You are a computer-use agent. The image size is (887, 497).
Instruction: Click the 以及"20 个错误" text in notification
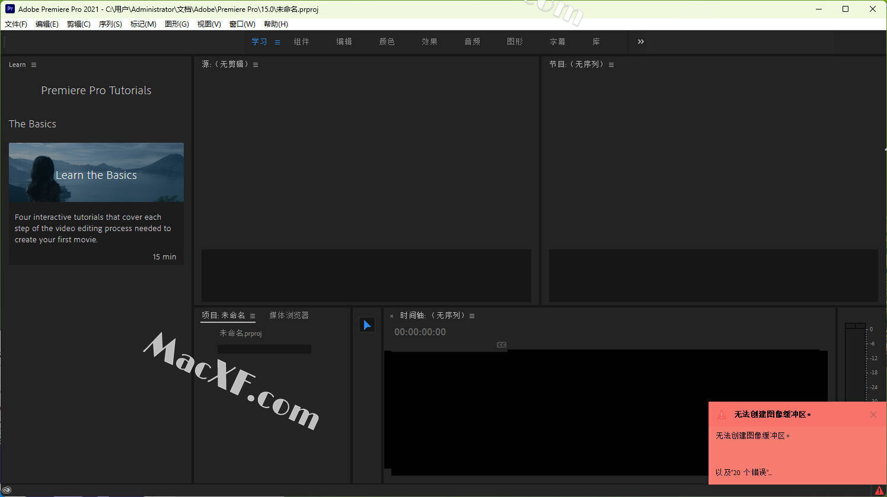(x=744, y=472)
